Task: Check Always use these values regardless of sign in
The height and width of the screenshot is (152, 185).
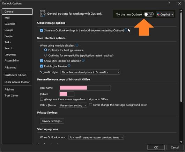Action: tap(42, 99)
